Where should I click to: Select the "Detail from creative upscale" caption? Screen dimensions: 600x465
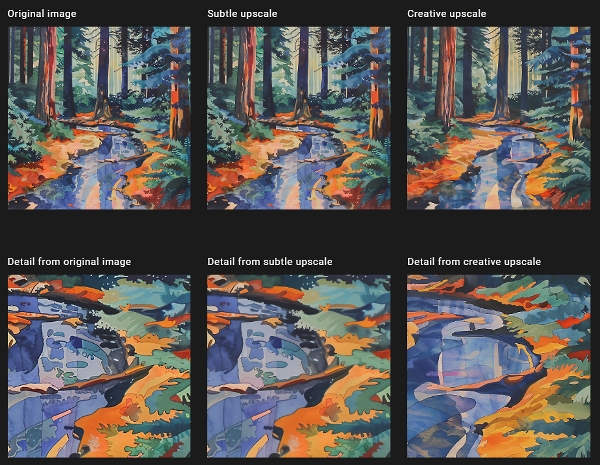[x=474, y=262]
